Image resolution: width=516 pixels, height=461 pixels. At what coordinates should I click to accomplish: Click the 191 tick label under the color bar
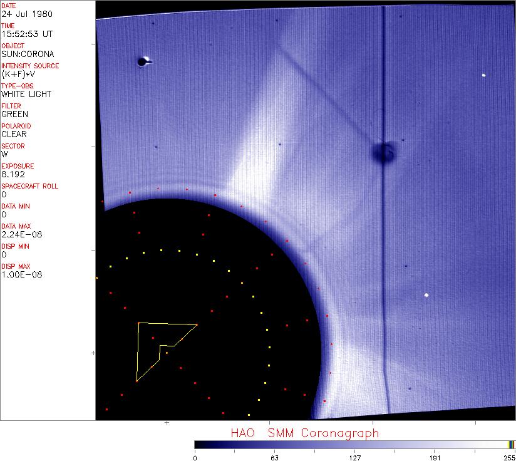(x=435, y=457)
